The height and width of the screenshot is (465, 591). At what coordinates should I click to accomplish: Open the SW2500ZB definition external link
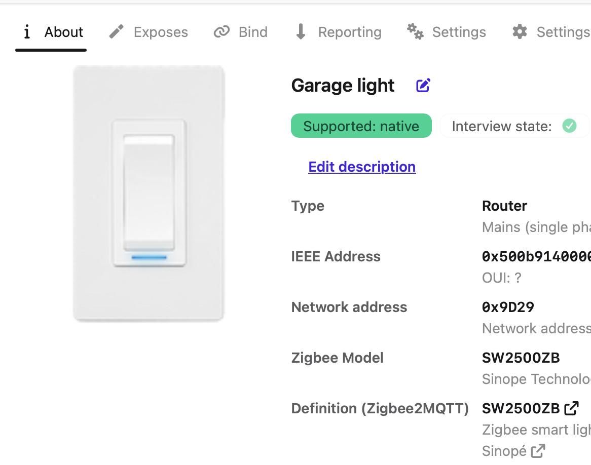(x=530, y=408)
